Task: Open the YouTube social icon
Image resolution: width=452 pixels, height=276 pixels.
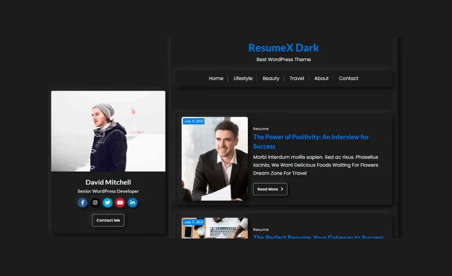Action: [x=120, y=203]
